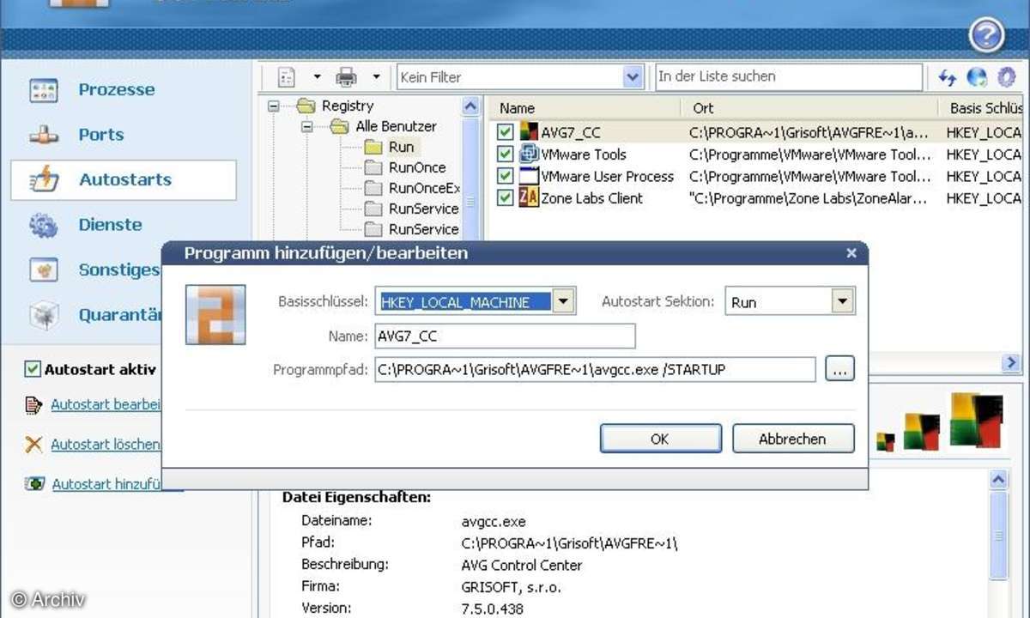Screen dimensions: 1030x618
Task: Click the Autostart hinzufügen icon
Action: pos(34,483)
